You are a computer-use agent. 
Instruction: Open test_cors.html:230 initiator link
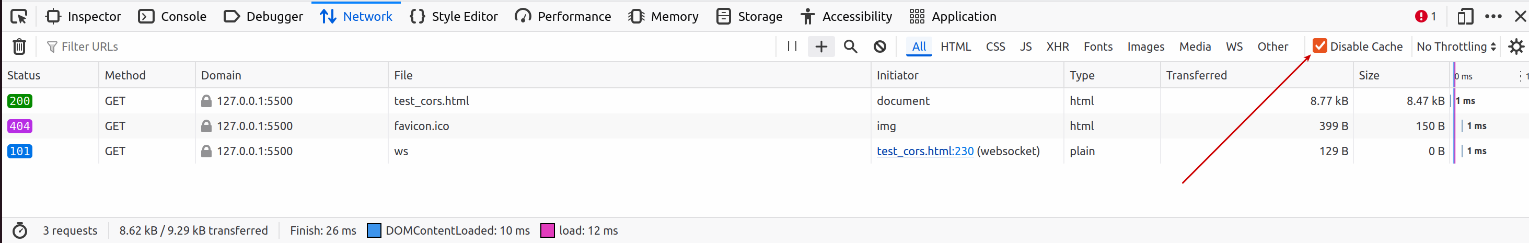(x=925, y=151)
